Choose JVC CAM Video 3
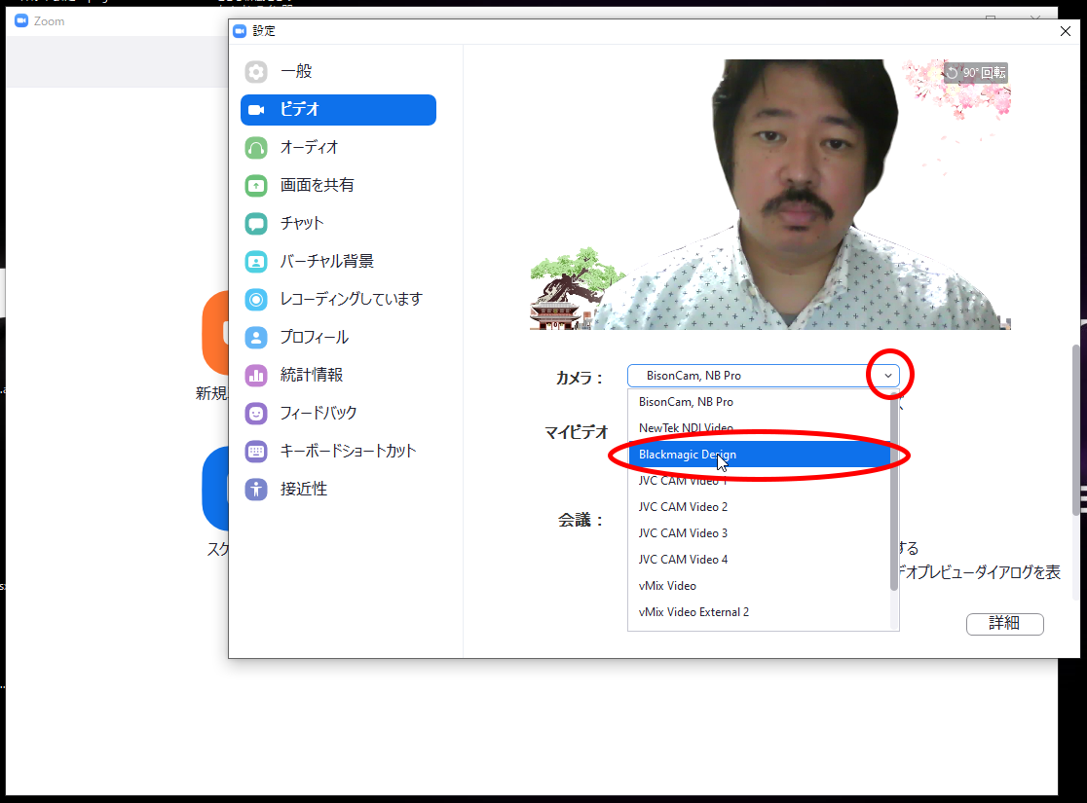Viewport: 1087px width, 803px height. [x=759, y=533]
